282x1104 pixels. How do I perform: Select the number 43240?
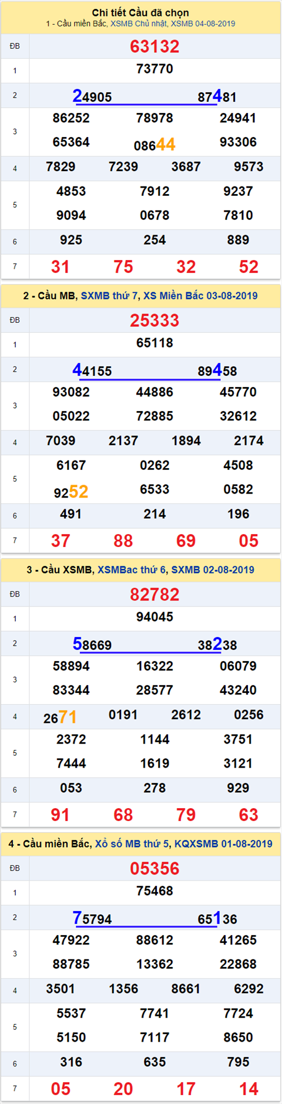[238, 691]
